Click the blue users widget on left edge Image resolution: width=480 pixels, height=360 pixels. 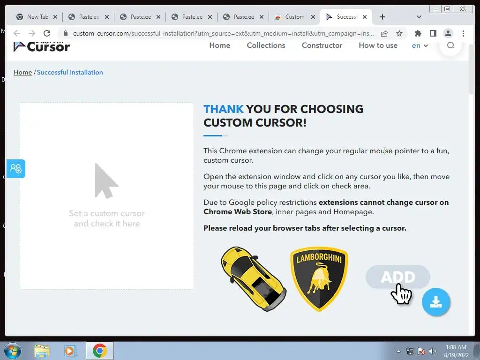pos(15,169)
